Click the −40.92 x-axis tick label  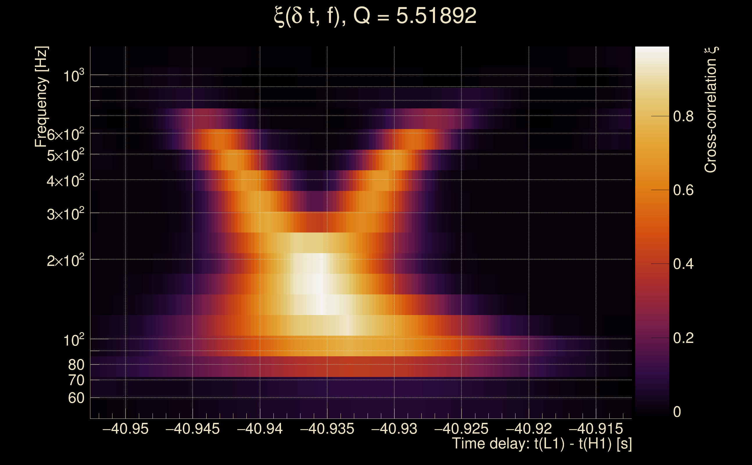tap(529, 429)
